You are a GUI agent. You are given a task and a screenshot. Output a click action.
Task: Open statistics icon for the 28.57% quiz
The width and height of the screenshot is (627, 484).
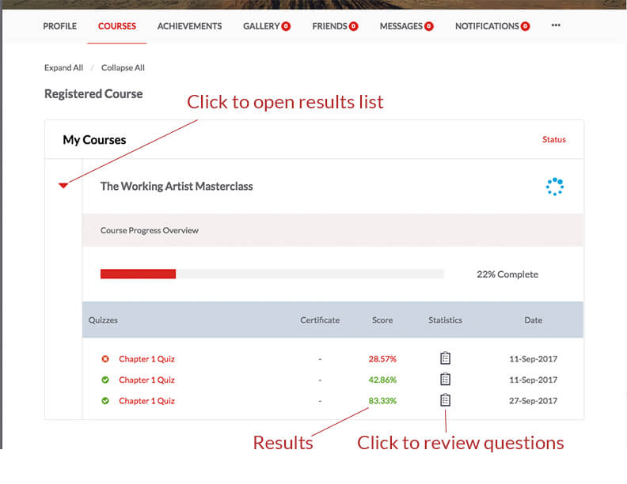tap(445, 358)
